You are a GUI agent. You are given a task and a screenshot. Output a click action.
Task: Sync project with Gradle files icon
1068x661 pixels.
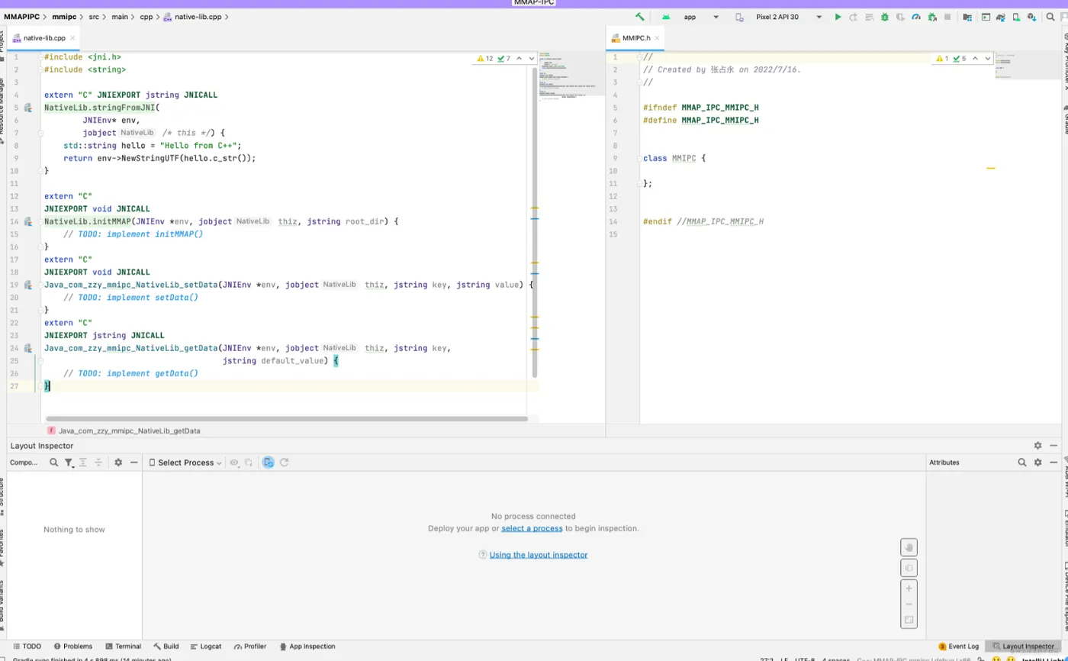1000,17
